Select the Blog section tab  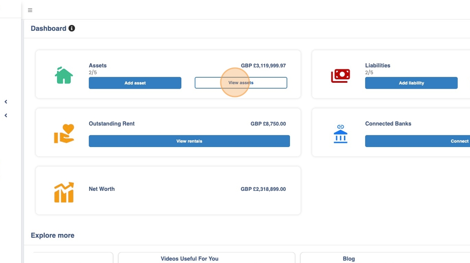349,258
